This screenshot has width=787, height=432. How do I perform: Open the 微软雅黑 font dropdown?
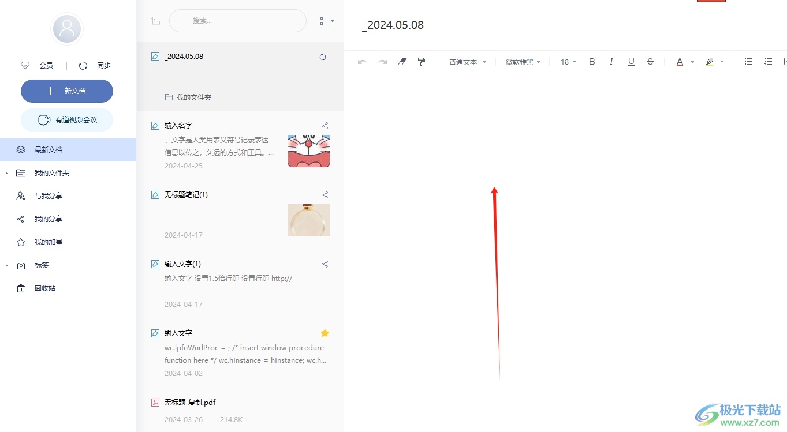[523, 62]
